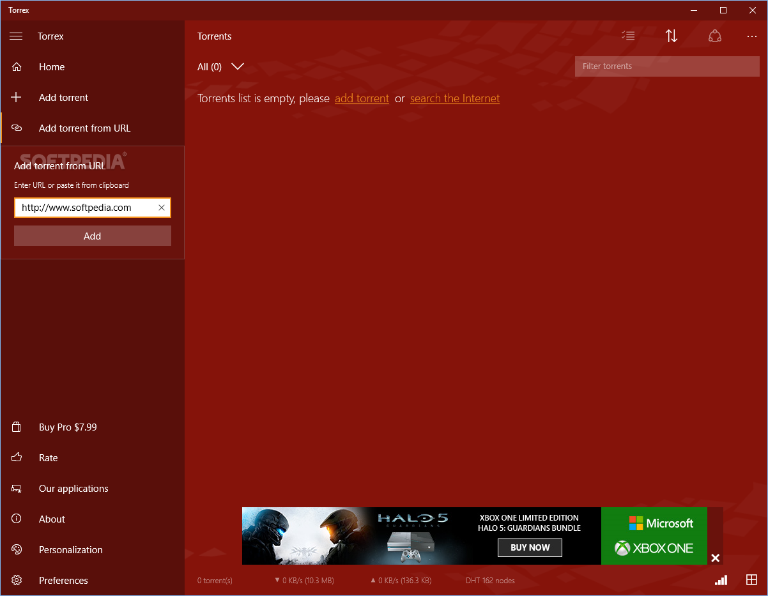
Task: Click the link icon beside Add torrent from URL
Action: (x=17, y=128)
